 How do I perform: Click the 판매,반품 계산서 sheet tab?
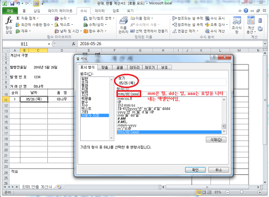[37, 187]
